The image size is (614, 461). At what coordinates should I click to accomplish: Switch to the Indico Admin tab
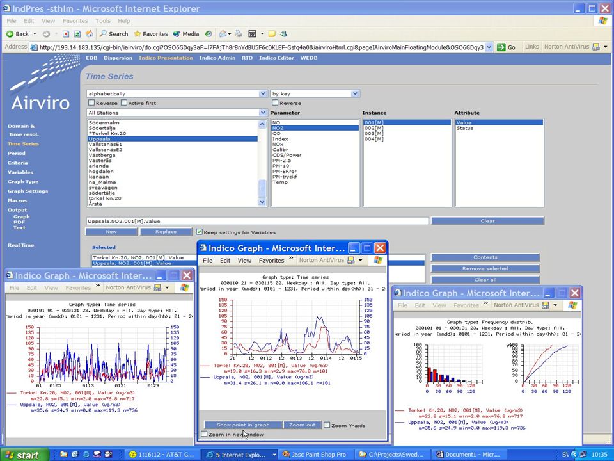[217, 58]
